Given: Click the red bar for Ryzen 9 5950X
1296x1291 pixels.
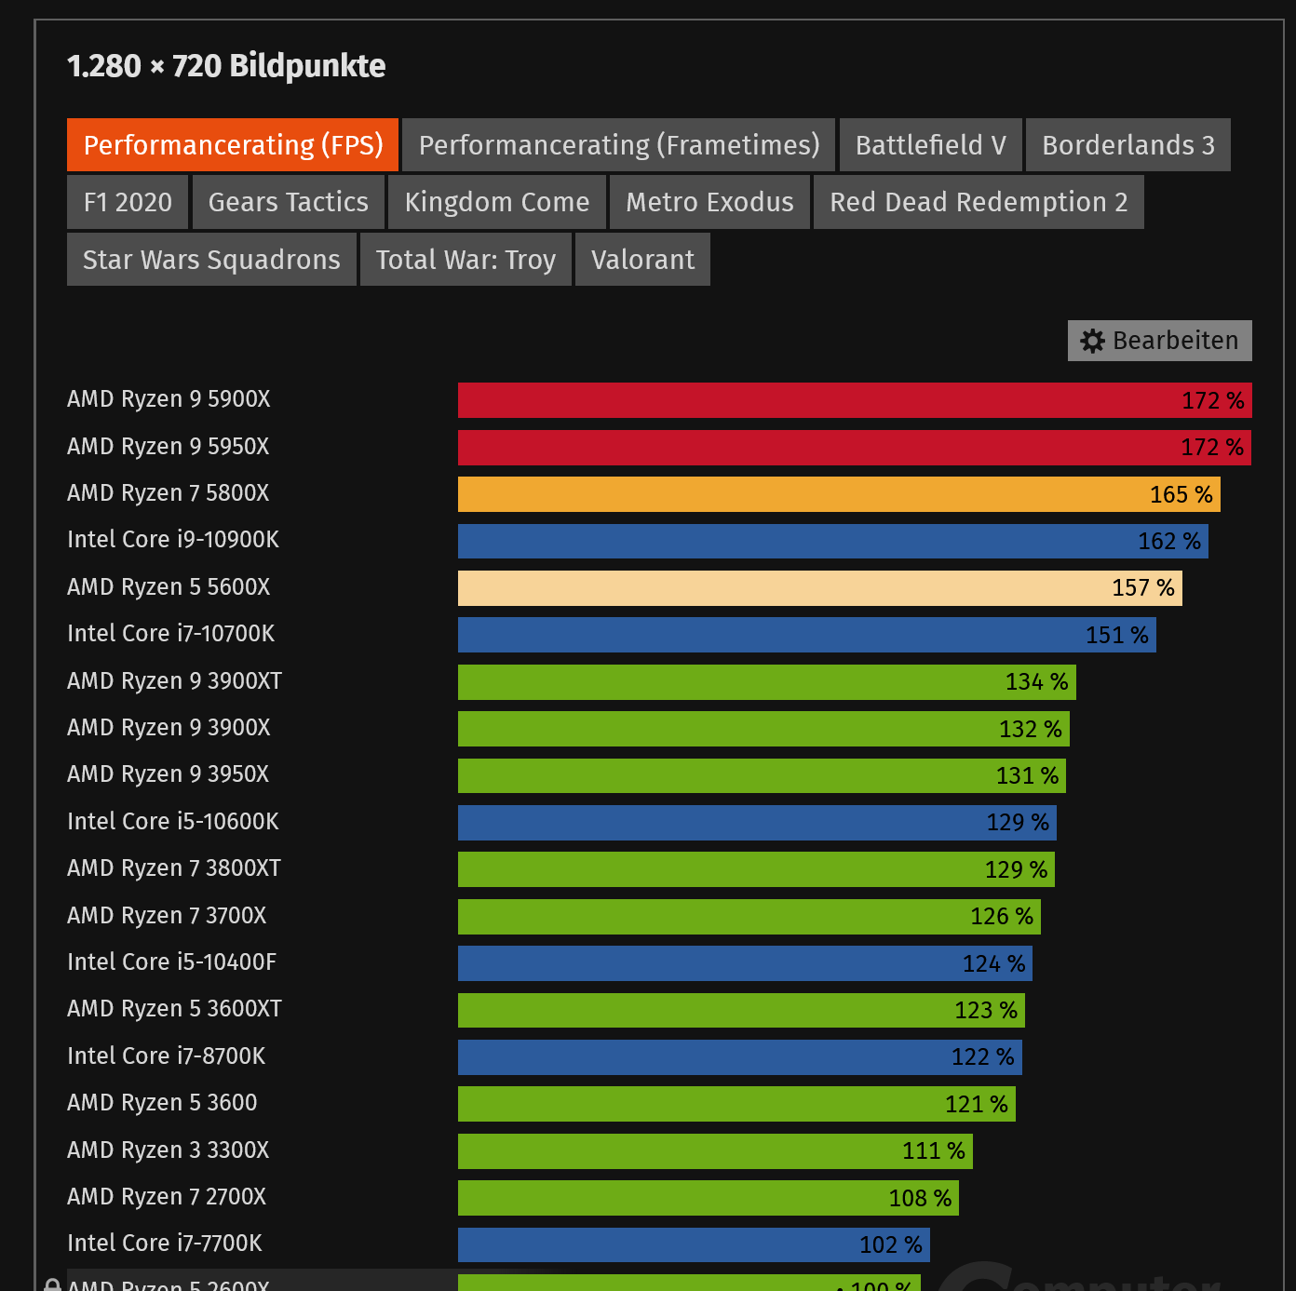Looking at the screenshot, I should tap(855, 448).
